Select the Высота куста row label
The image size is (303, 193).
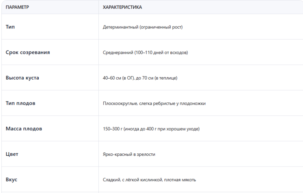(22, 78)
